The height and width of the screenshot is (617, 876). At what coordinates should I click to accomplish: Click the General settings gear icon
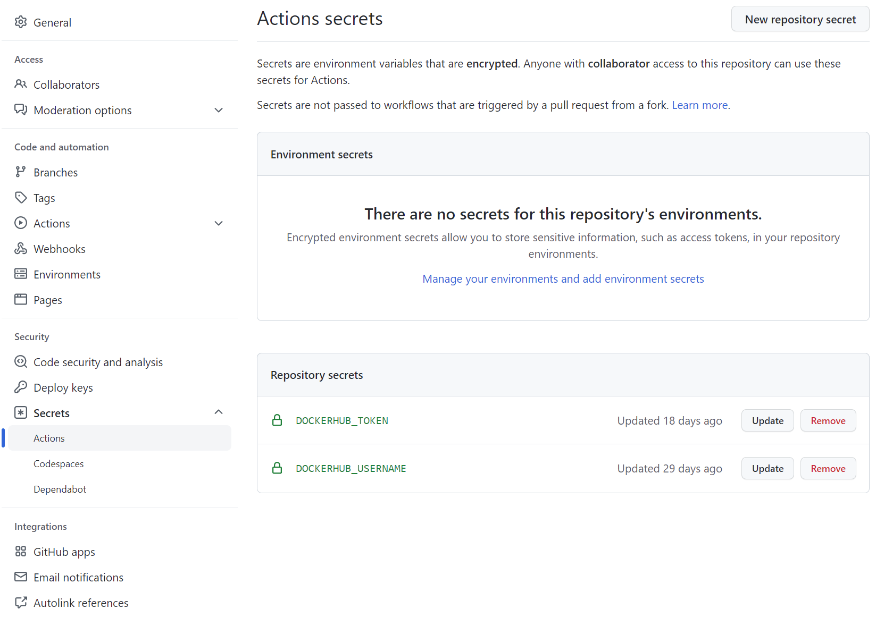21,22
